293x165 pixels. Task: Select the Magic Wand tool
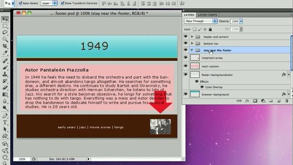[5, 39]
